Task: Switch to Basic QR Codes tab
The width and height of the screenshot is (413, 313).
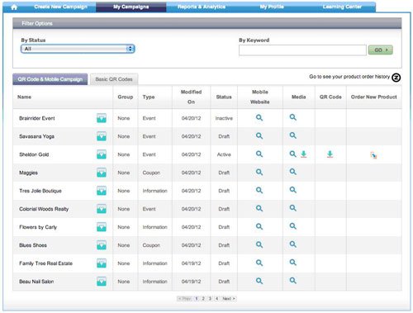Action: [x=114, y=79]
